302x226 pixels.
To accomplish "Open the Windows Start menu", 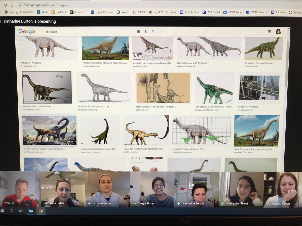I will [2, 211].
